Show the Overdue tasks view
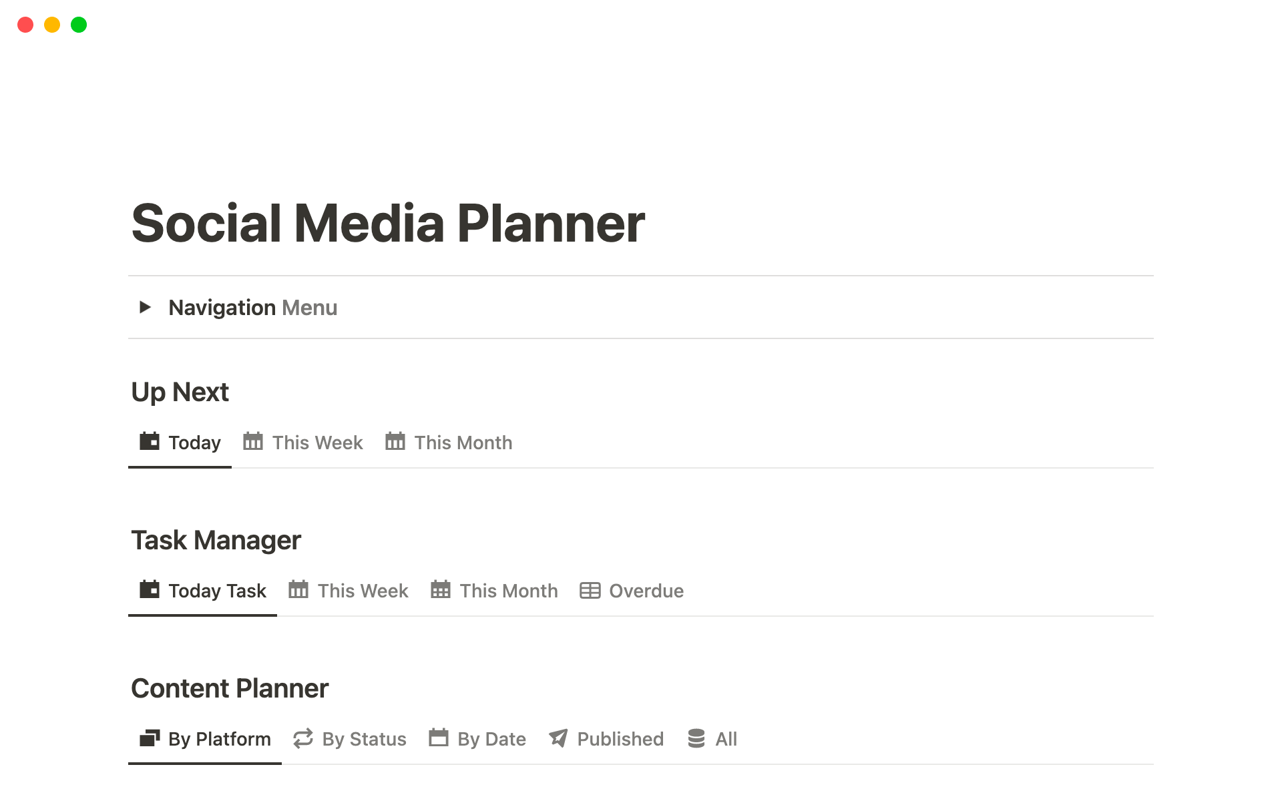Screen dimensions: 1282x801 (646, 591)
